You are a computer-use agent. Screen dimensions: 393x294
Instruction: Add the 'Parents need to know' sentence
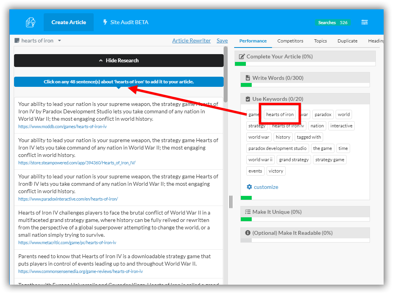119,264
